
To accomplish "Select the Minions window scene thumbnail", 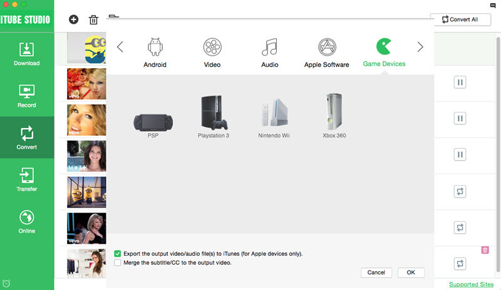I will [86, 192].
